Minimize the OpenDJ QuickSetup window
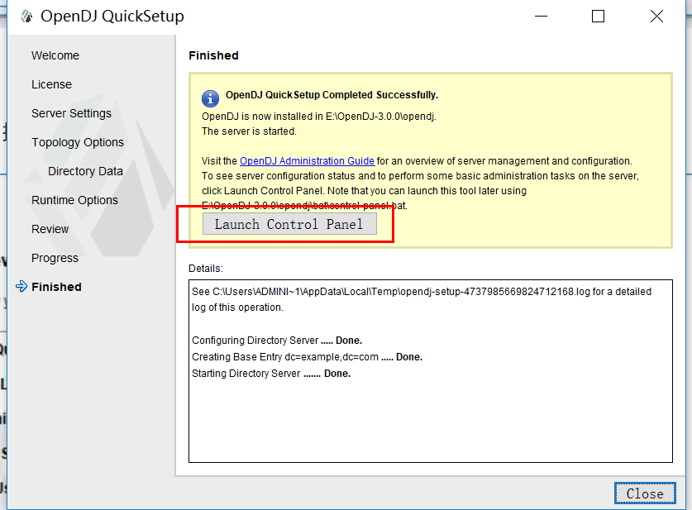The image size is (692, 510). click(542, 17)
